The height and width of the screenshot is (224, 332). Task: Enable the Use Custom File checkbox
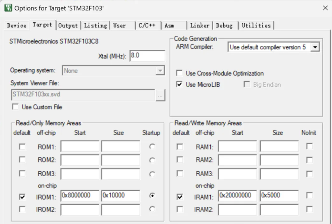click(x=15, y=107)
